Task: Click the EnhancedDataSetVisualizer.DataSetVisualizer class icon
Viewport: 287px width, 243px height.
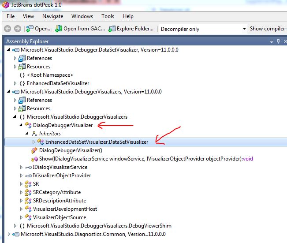Action: pyautogui.click(x=41, y=142)
